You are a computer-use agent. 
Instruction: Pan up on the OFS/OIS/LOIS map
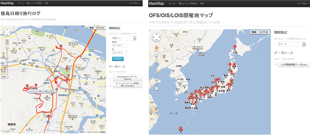click(157, 34)
